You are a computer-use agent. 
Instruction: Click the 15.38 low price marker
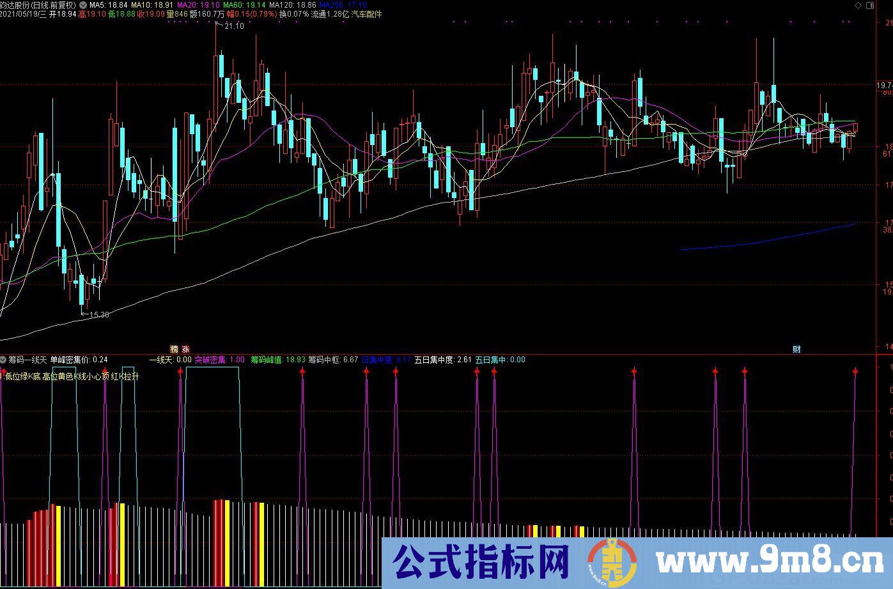pos(98,314)
